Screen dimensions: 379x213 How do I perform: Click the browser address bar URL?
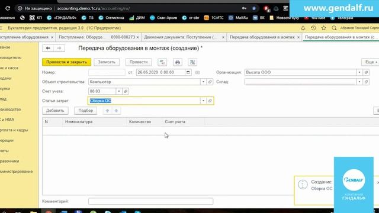(x=94, y=8)
